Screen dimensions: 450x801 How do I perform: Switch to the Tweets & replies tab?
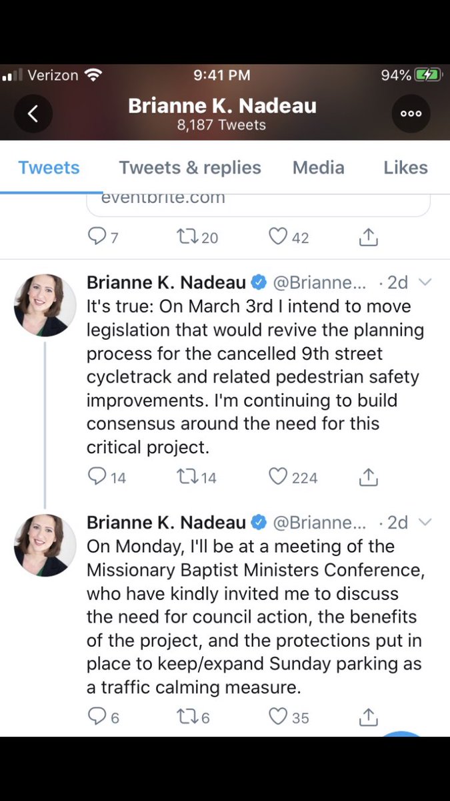click(x=190, y=167)
